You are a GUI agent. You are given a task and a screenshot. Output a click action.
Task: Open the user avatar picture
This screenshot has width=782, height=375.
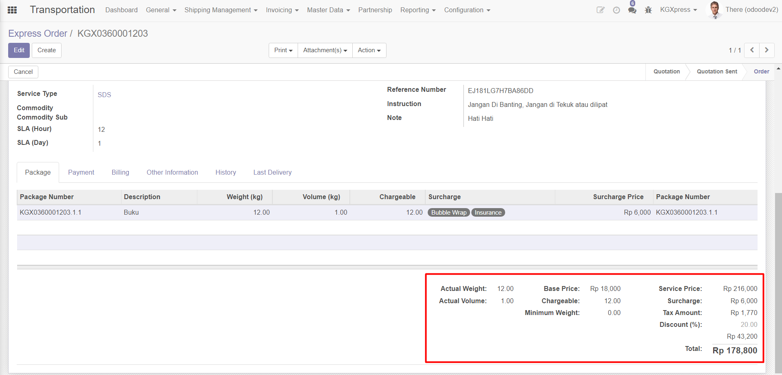(714, 10)
